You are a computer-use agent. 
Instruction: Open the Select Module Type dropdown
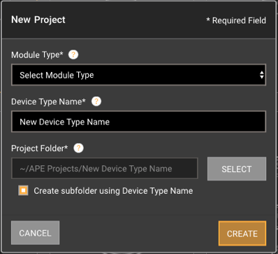[138, 75]
